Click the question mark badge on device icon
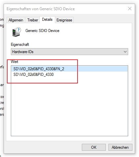The image size is (139, 157). pyautogui.click(x=18, y=30)
